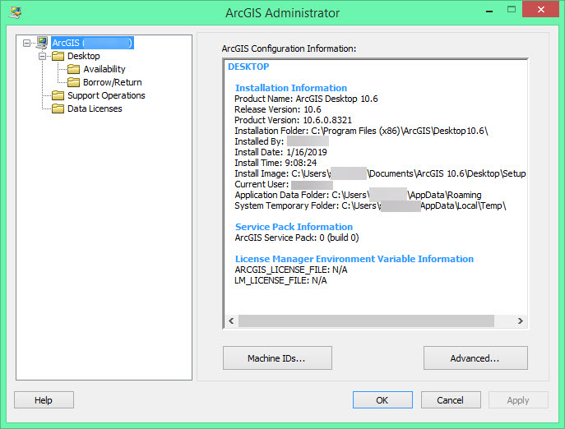Image resolution: width=565 pixels, height=429 pixels.
Task: Click the 'Product Version: 10.6.0.8321' line
Action: [293, 120]
